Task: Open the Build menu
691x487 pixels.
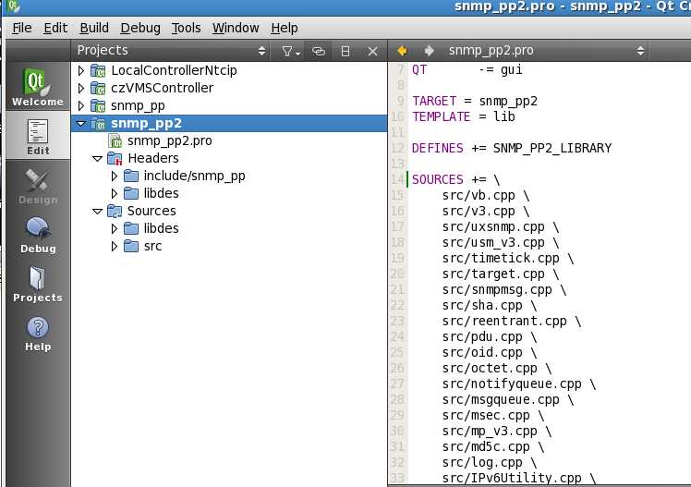Action: coord(94,28)
